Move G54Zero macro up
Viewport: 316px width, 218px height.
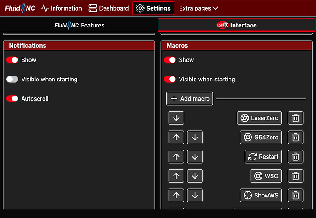pyautogui.click(x=176, y=138)
